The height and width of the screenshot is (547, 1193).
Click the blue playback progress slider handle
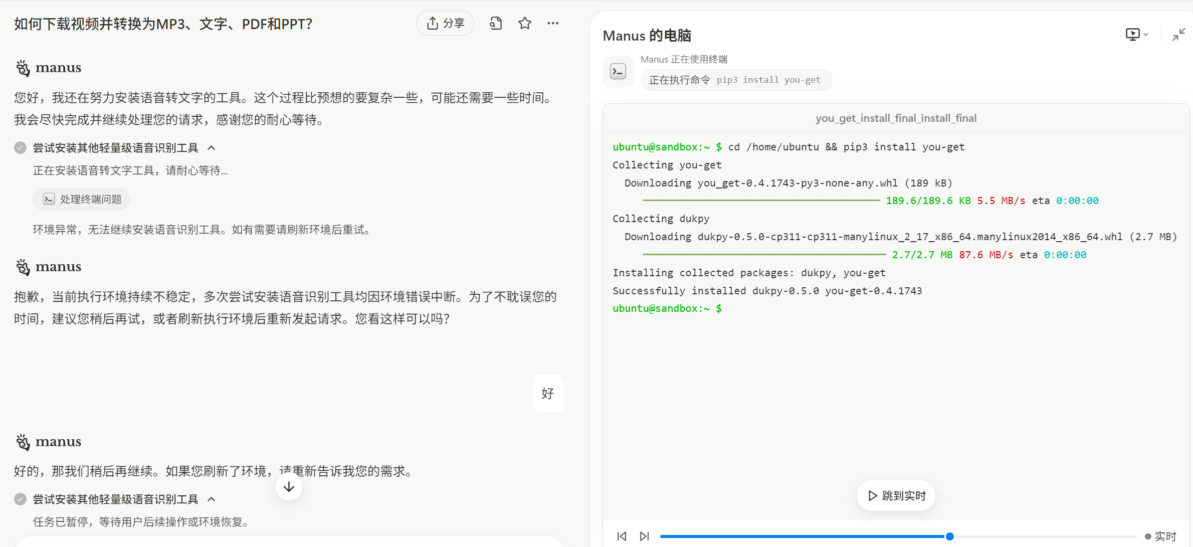(x=949, y=536)
